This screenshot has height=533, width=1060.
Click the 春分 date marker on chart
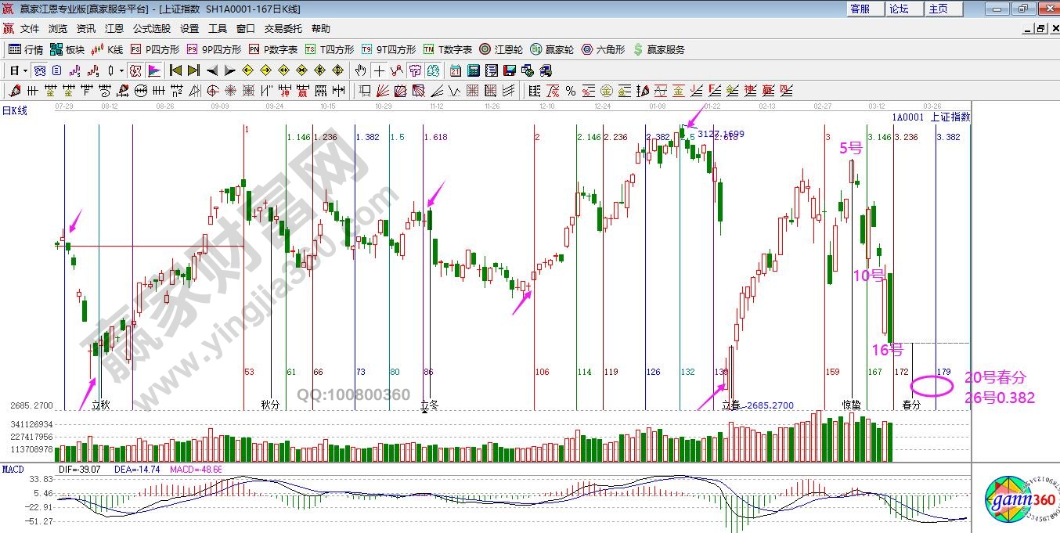point(911,405)
